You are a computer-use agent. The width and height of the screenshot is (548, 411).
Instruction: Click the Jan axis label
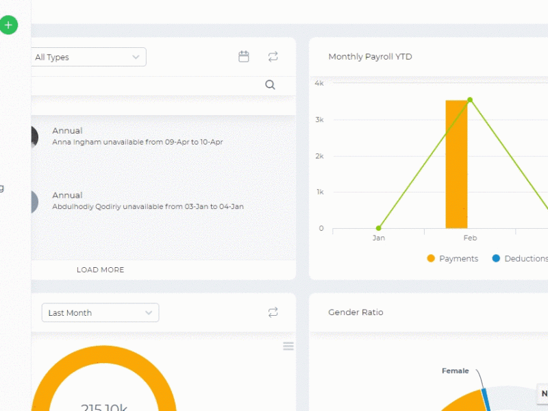tap(379, 238)
